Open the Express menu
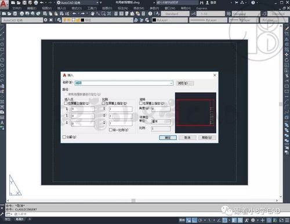The image size is (290, 224). point(202,8)
